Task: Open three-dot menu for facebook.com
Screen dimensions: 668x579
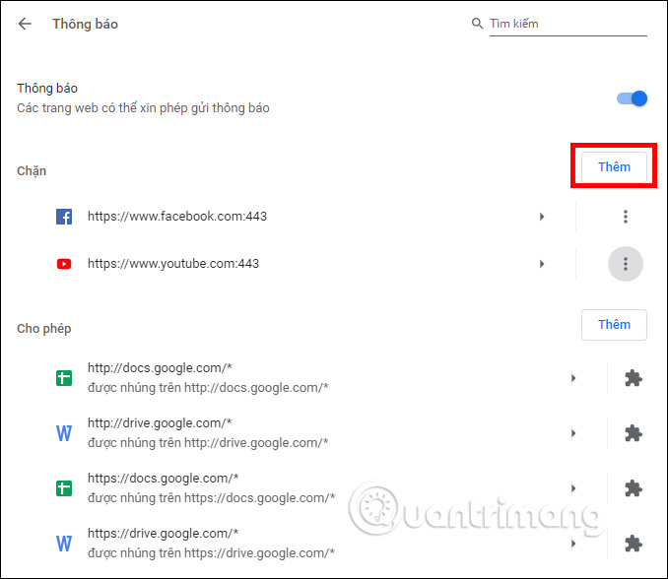Action: tap(625, 217)
